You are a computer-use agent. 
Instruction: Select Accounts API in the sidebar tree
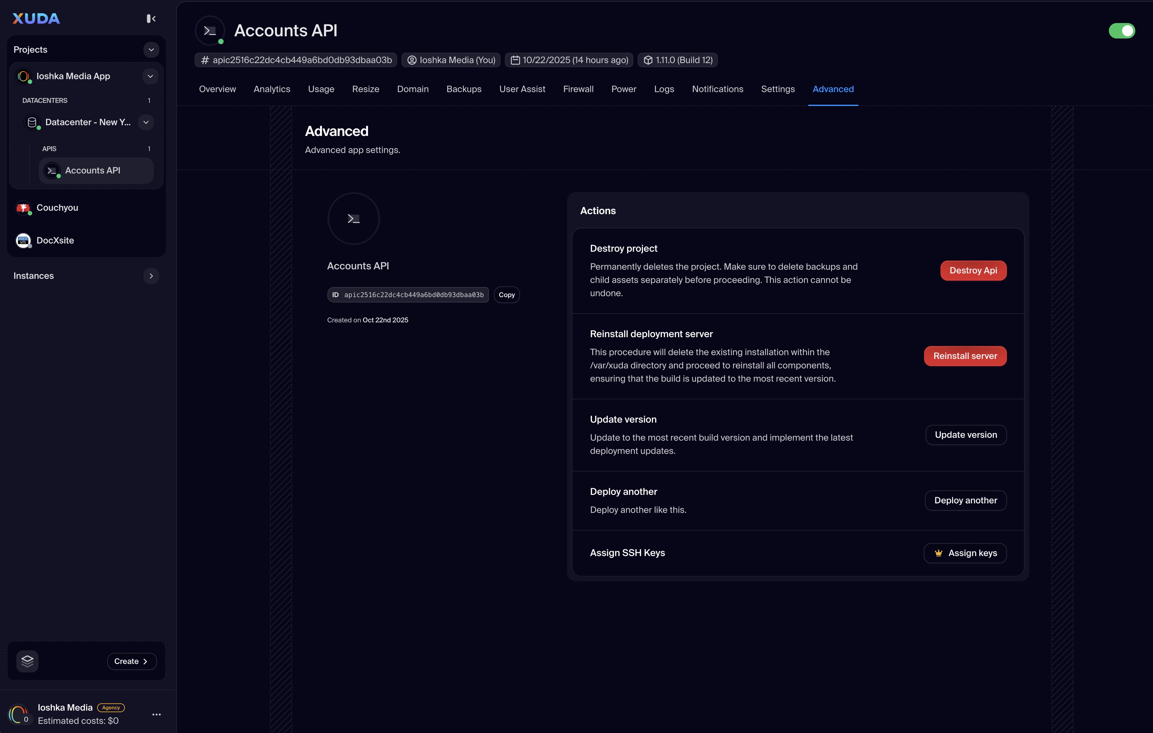tap(92, 170)
